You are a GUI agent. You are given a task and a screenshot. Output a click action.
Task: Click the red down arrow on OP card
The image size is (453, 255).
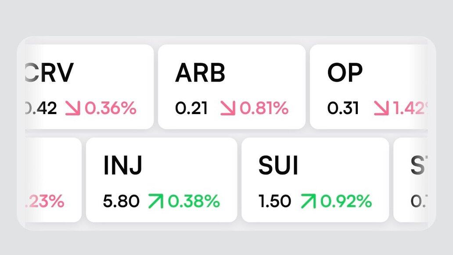(382, 108)
